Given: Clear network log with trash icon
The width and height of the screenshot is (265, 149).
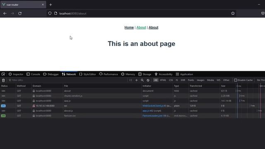Looking at the screenshot, I should (3, 80).
